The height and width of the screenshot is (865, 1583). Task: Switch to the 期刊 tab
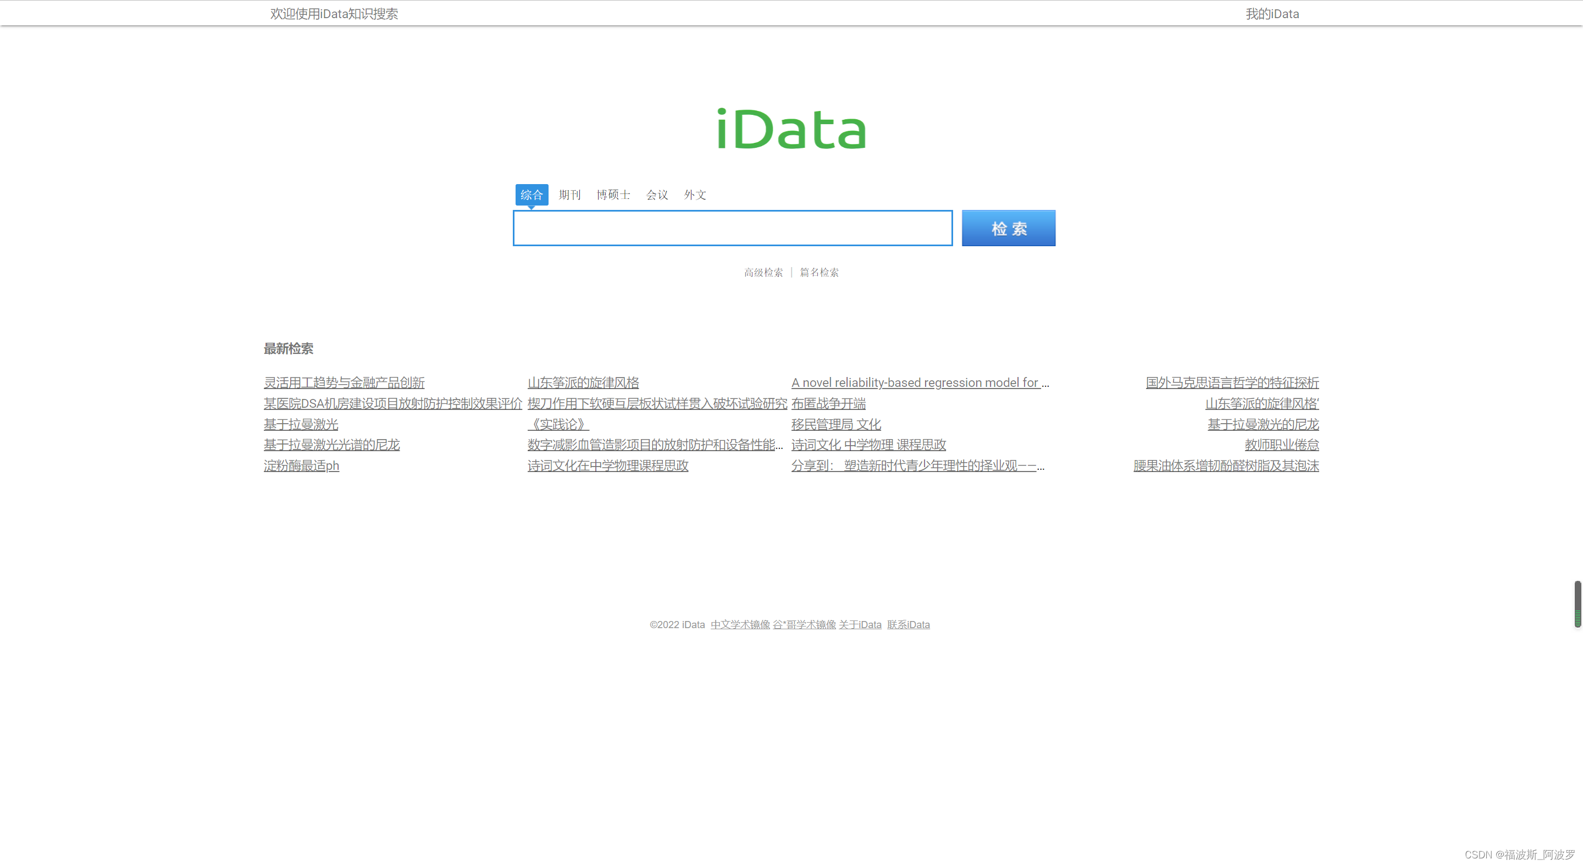point(569,195)
